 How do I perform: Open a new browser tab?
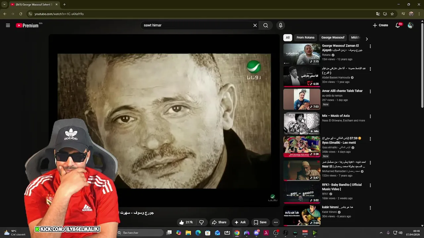[x=64, y=5]
